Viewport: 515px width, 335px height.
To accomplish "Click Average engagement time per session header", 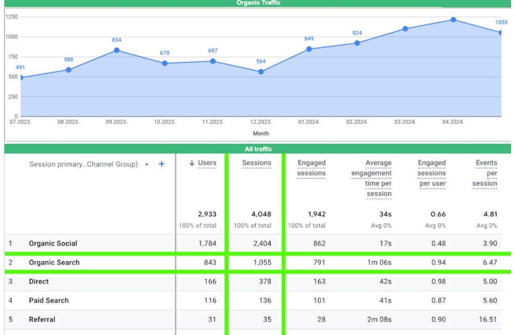I will coord(372,178).
